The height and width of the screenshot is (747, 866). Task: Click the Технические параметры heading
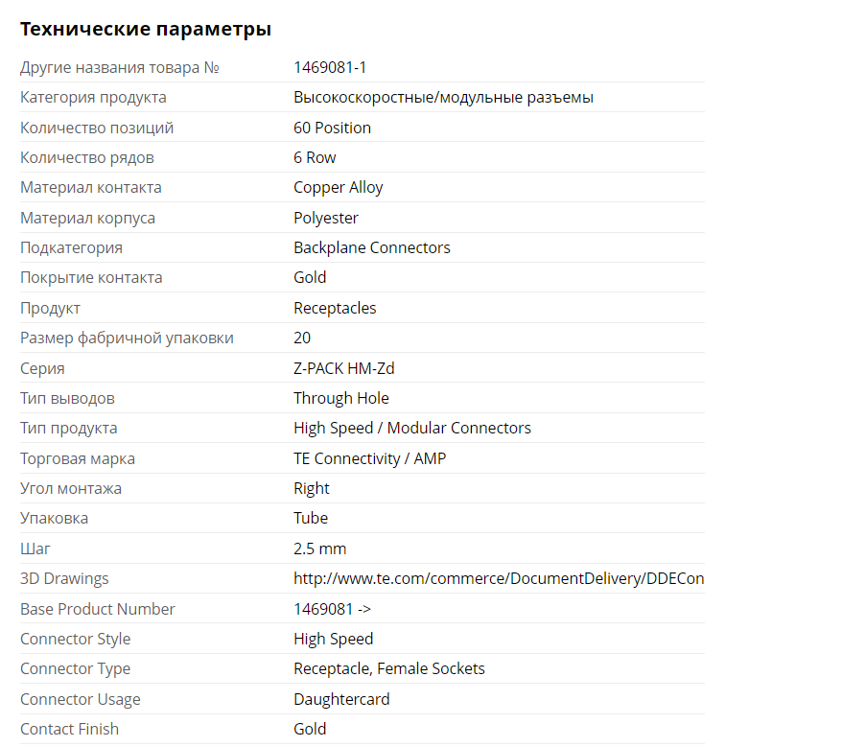[x=146, y=29]
